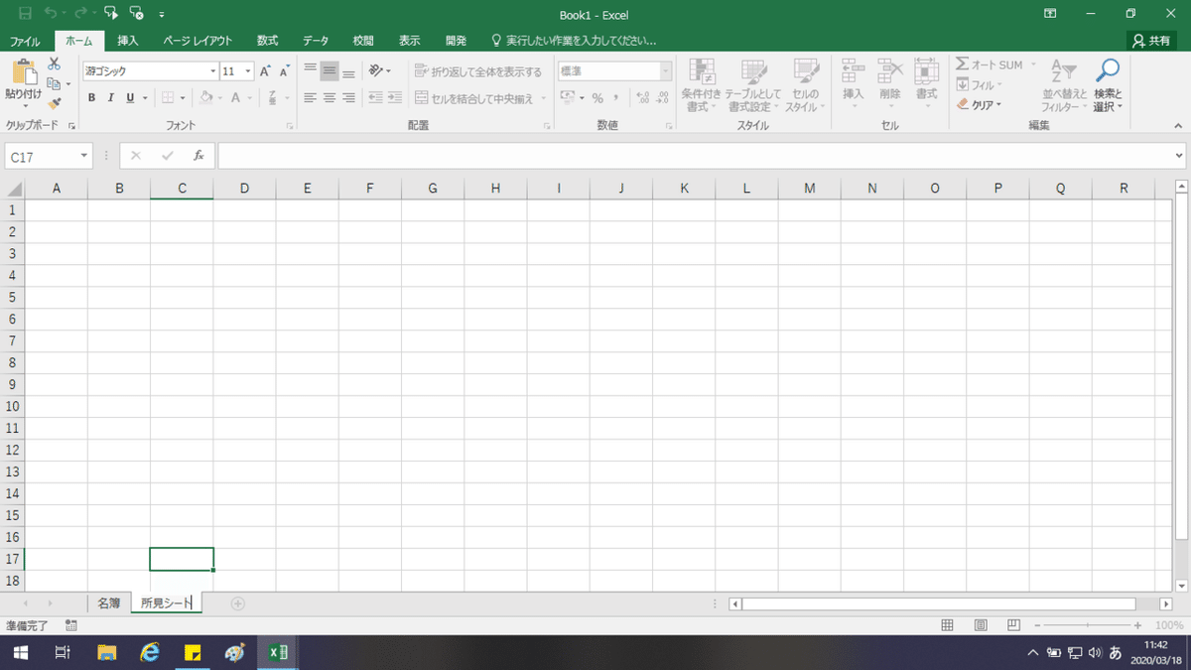The height and width of the screenshot is (670, 1191).
Task: Click the Increase Indent icon
Action: [x=394, y=98]
